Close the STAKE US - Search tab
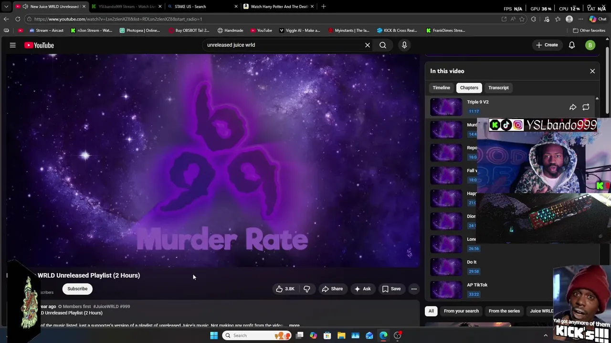The image size is (611, 343). point(236,6)
